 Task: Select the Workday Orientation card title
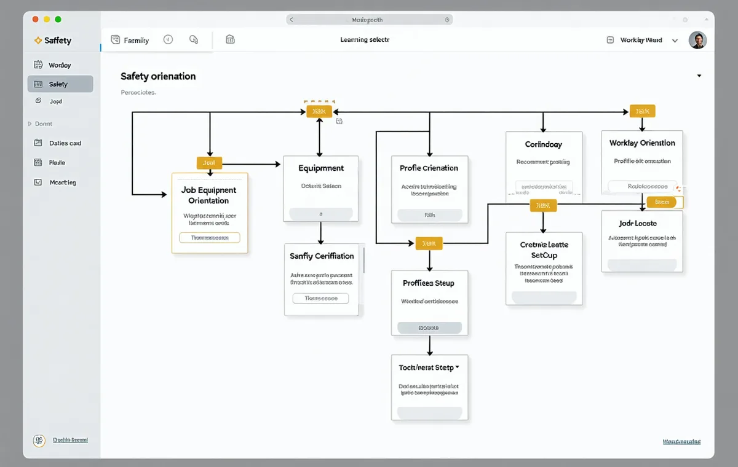642,143
